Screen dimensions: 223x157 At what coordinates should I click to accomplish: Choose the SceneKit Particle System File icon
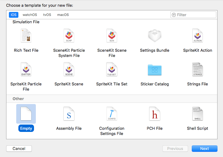pyautogui.click(x=69, y=36)
